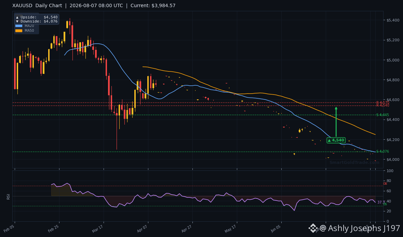Click the 'S 4,076' support level label

coord(383,152)
